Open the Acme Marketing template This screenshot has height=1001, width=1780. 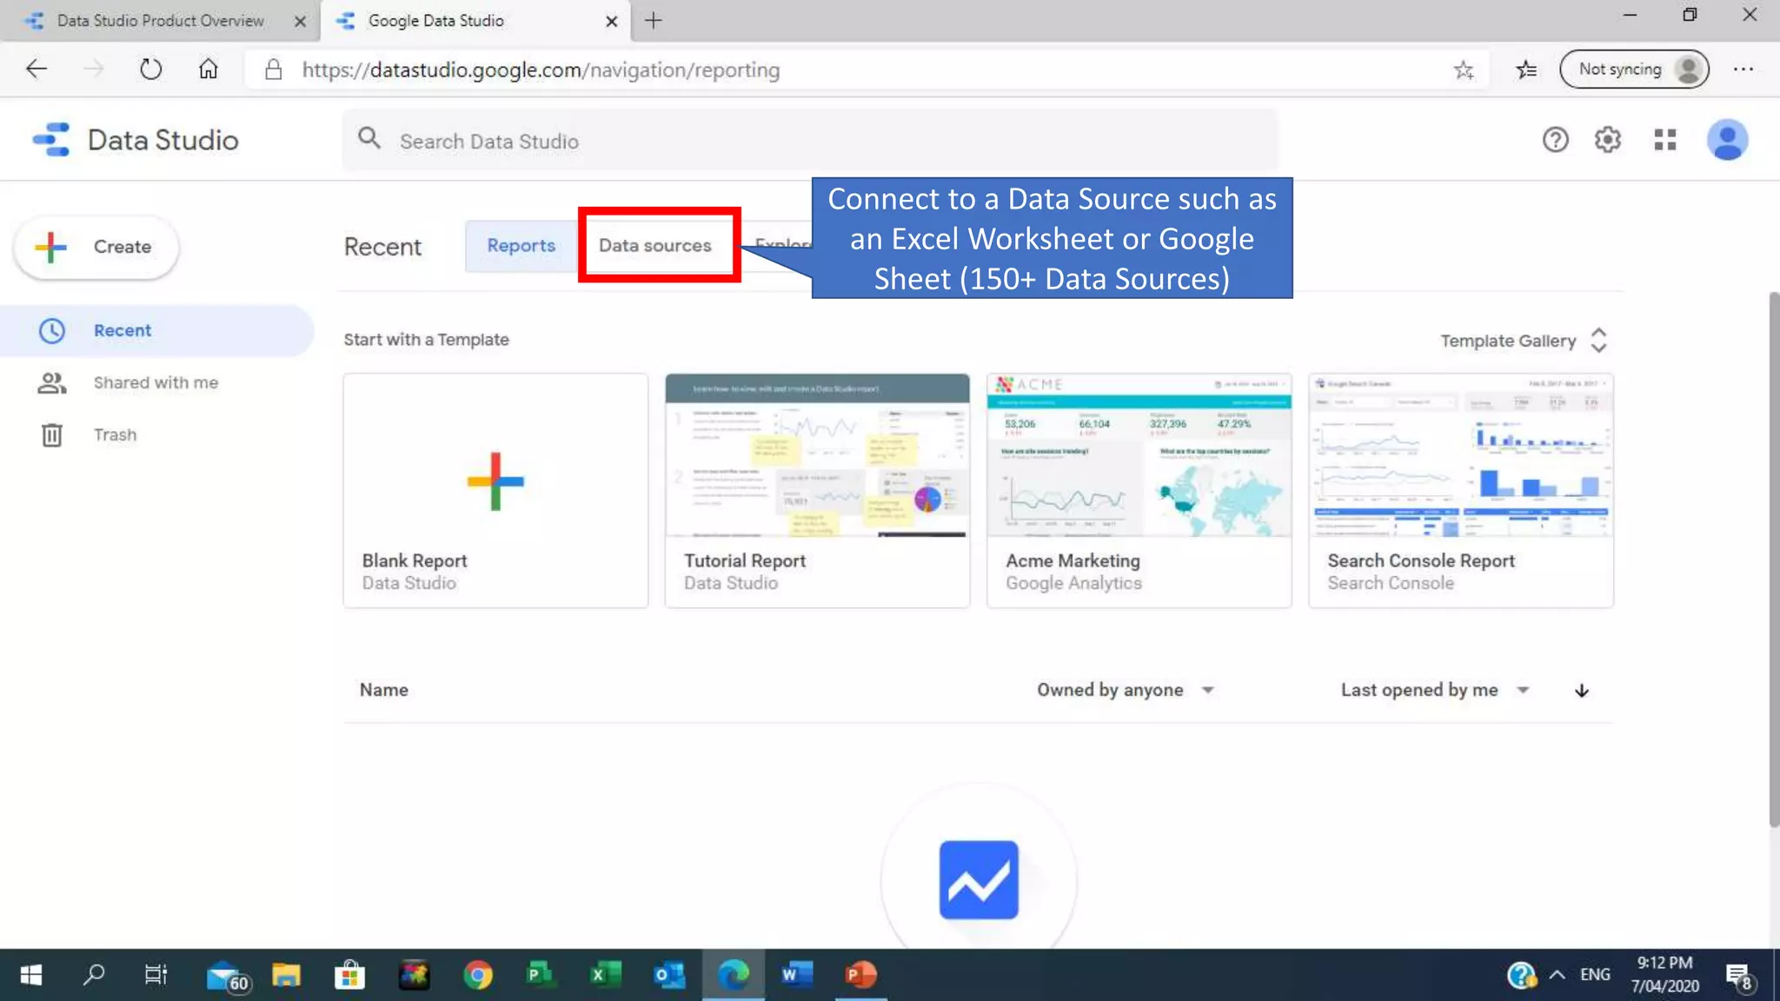click(1139, 491)
